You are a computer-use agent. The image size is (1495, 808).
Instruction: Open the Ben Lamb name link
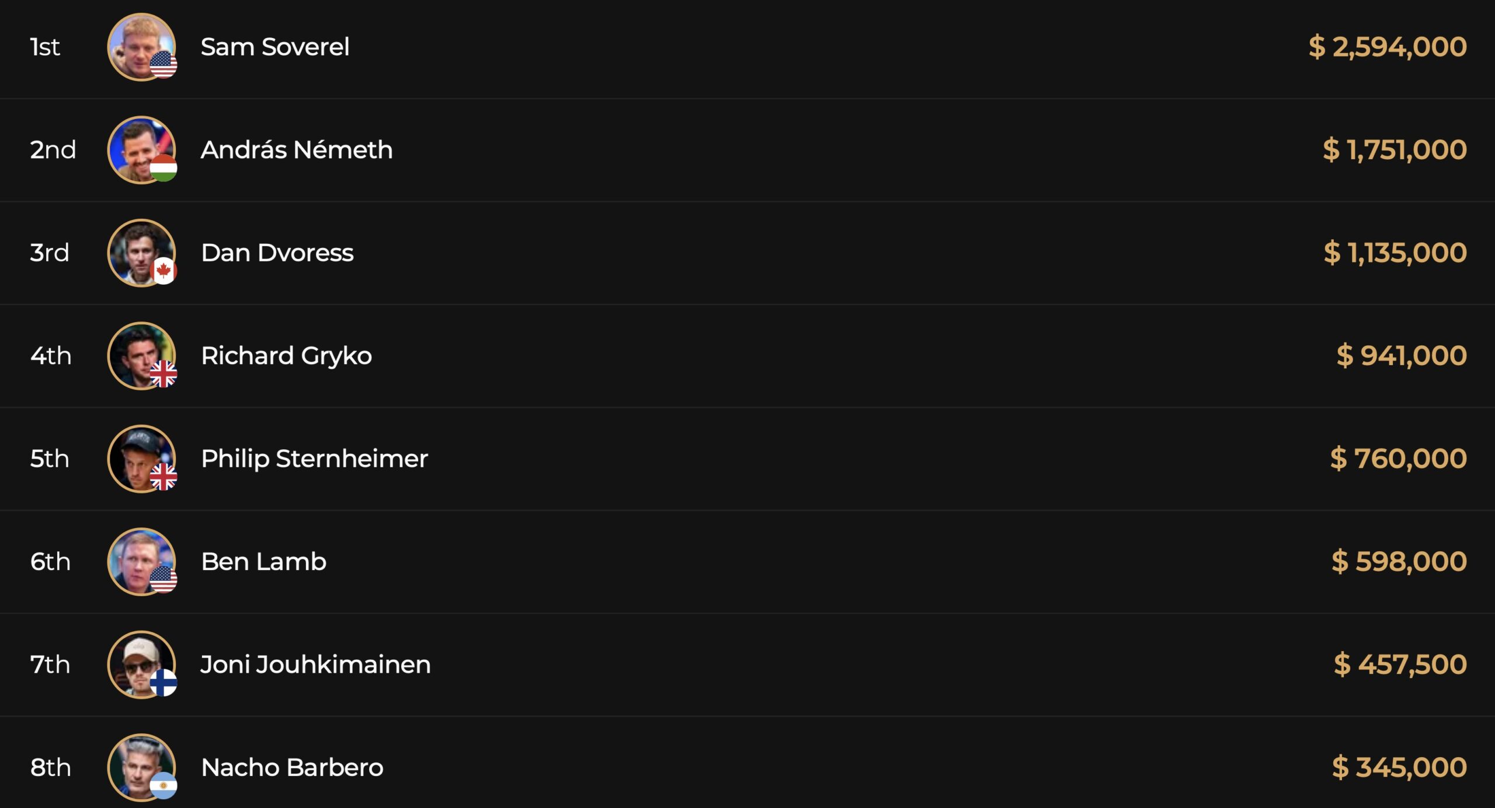tap(263, 561)
